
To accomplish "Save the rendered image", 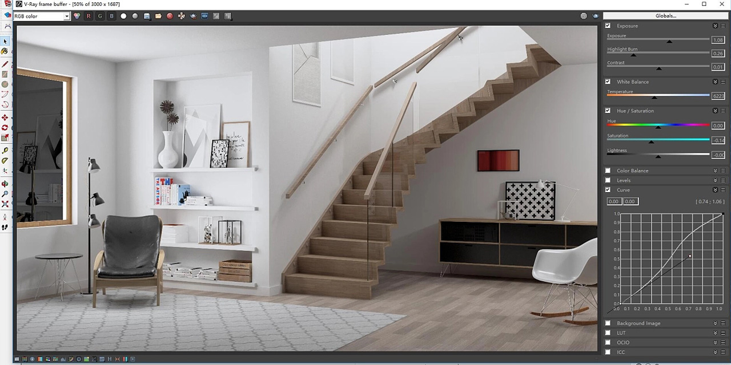I will 147,15.
